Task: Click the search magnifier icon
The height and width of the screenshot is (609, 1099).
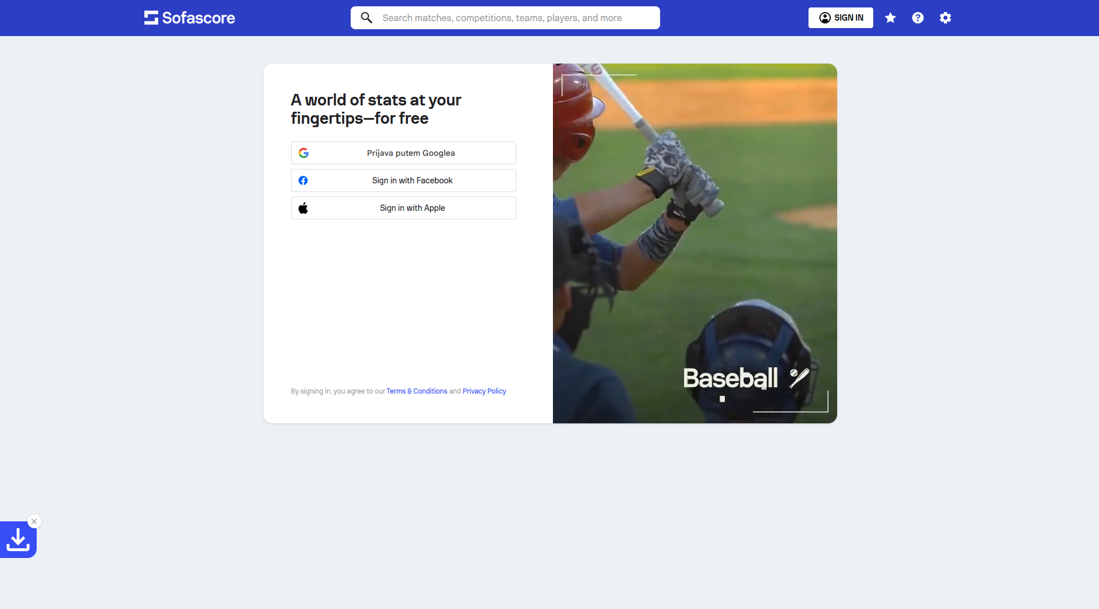Action: click(x=367, y=18)
